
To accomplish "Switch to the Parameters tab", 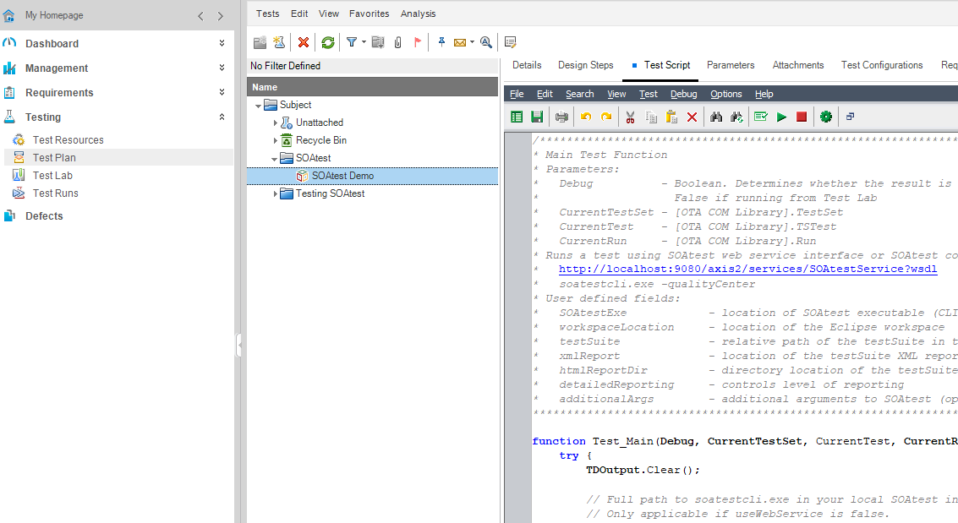I will 731,65.
